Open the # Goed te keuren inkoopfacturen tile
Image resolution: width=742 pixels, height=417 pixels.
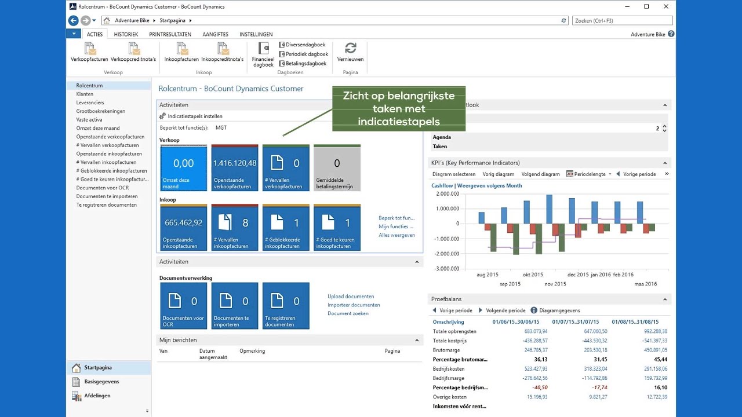click(337, 228)
